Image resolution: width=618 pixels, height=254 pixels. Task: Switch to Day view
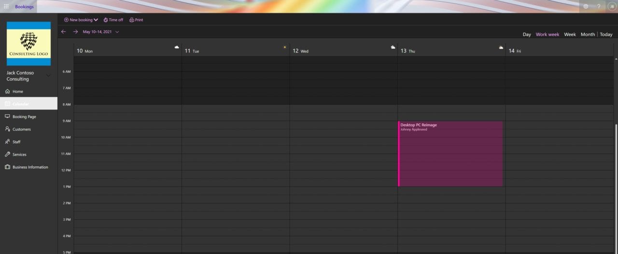(x=527, y=34)
